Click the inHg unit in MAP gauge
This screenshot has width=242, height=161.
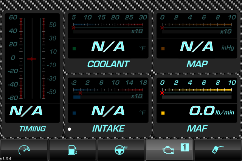point(228,48)
